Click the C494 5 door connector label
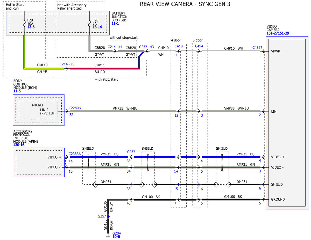This screenshot has height=240, width=311. [199, 46]
